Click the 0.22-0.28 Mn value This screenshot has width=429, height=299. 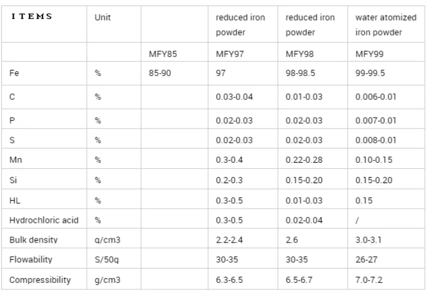point(304,160)
